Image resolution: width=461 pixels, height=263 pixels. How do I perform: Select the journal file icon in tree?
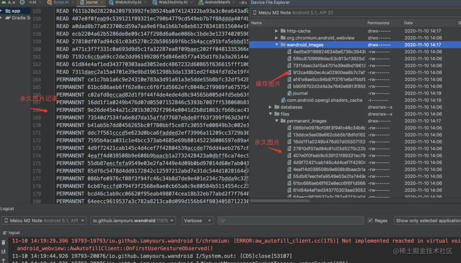(x=289, y=93)
